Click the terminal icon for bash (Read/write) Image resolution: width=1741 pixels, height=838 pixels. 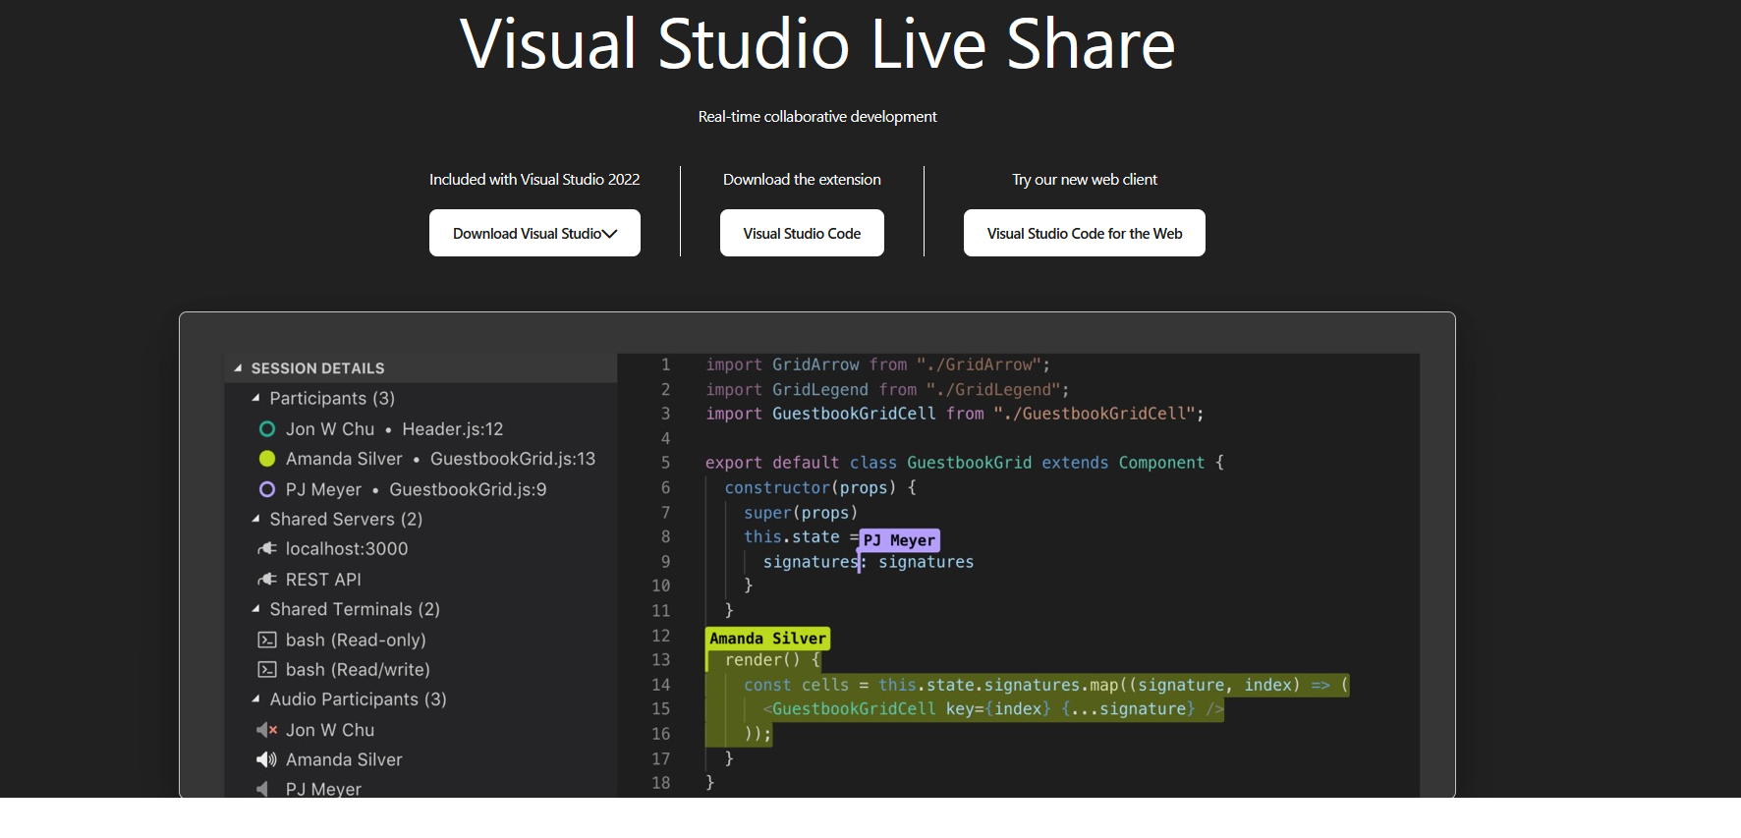click(266, 670)
